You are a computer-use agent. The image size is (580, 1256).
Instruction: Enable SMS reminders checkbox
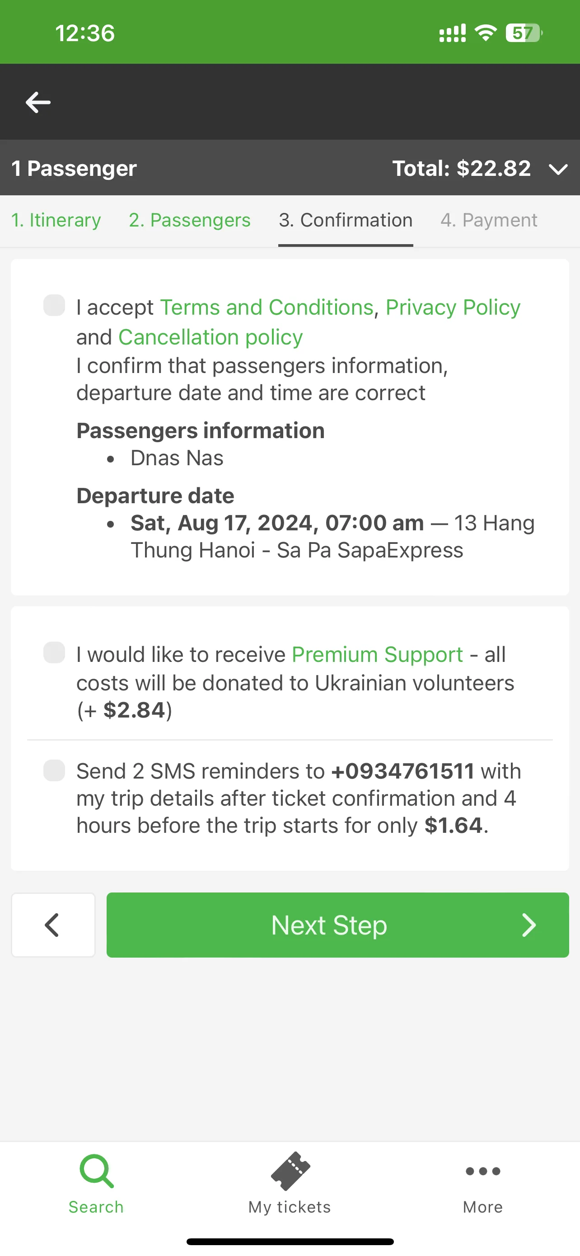54,770
